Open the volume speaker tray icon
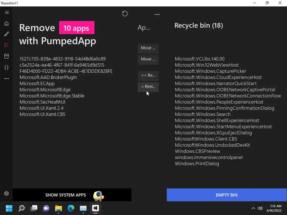Viewport: 287px width, 215px height. (260, 208)
